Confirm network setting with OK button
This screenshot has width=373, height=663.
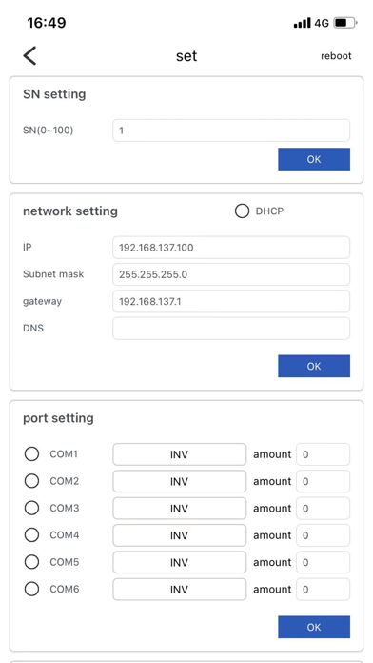(314, 366)
